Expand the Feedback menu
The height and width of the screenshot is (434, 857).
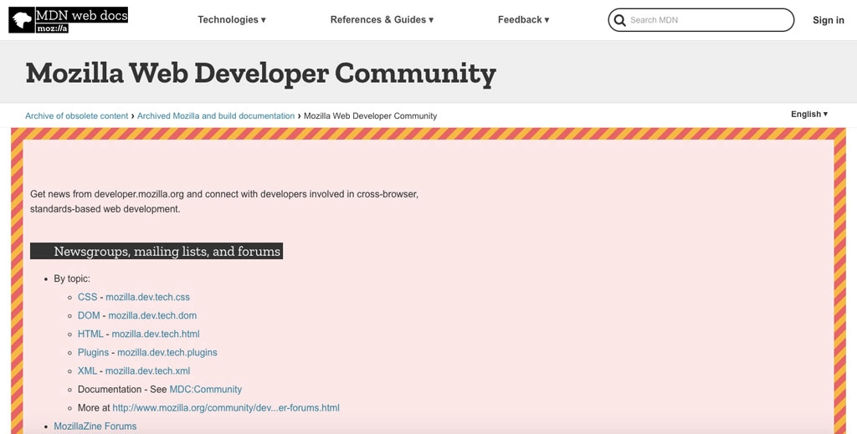pos(523,20)
